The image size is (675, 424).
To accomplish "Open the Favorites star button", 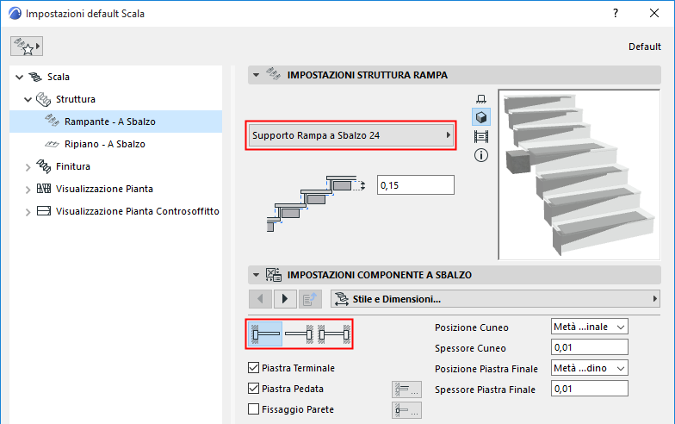I will [x=27, y=47].
